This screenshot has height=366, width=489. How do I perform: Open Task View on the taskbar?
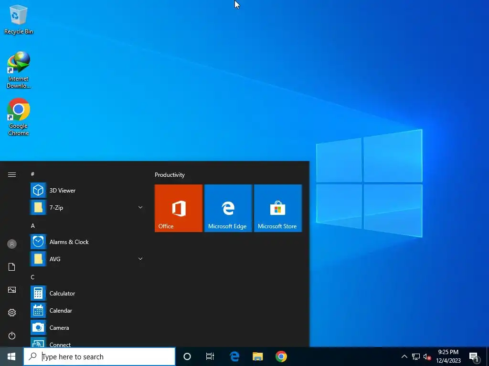coord(210,356)
